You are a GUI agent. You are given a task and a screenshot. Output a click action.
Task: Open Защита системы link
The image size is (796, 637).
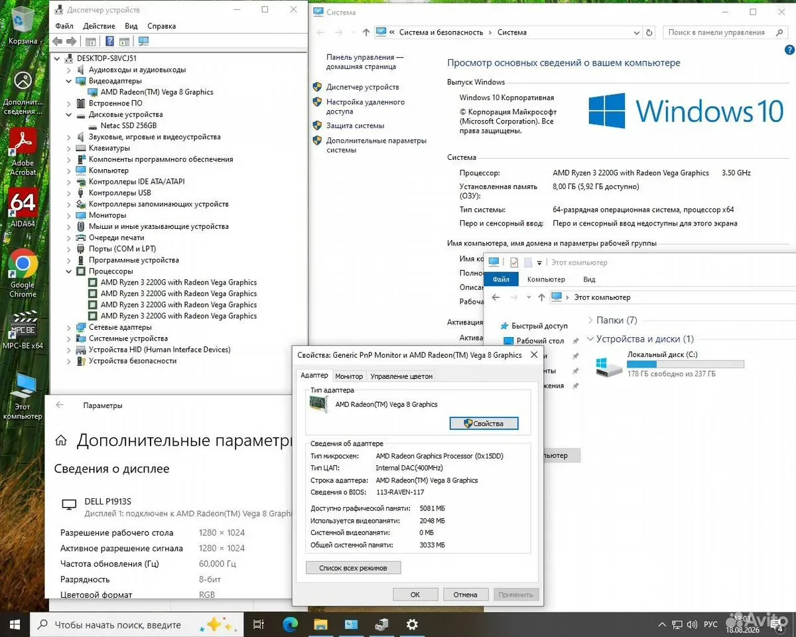pyautogui.click(x=355, y=125)
